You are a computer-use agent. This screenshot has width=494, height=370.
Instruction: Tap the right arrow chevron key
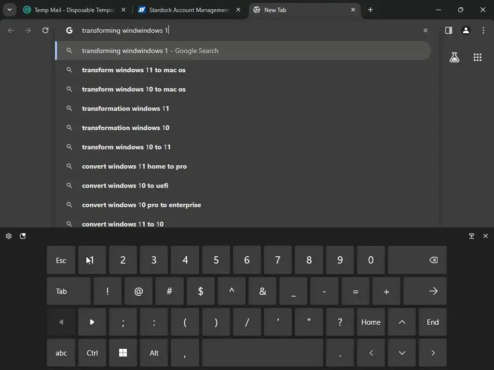click(433, 353)
